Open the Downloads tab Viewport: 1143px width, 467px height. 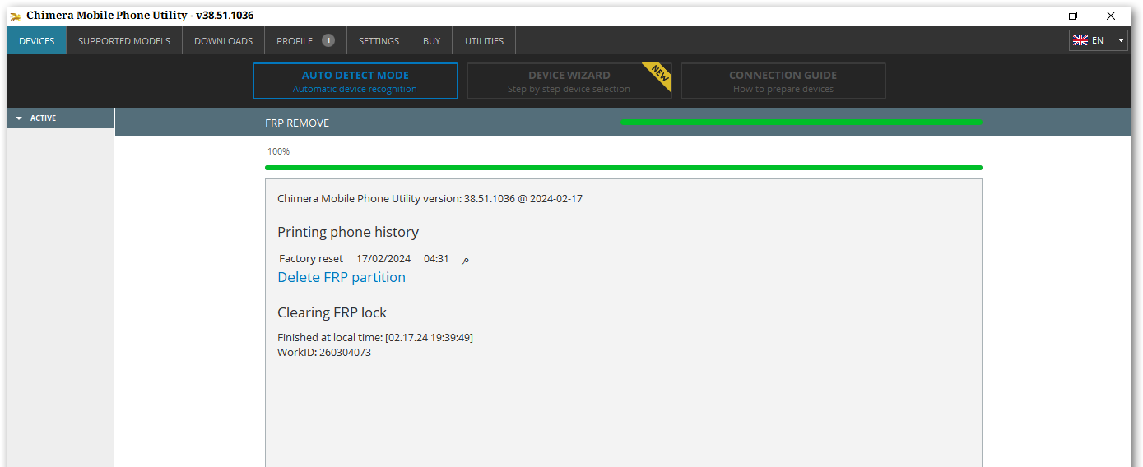[x=223, y=40]
